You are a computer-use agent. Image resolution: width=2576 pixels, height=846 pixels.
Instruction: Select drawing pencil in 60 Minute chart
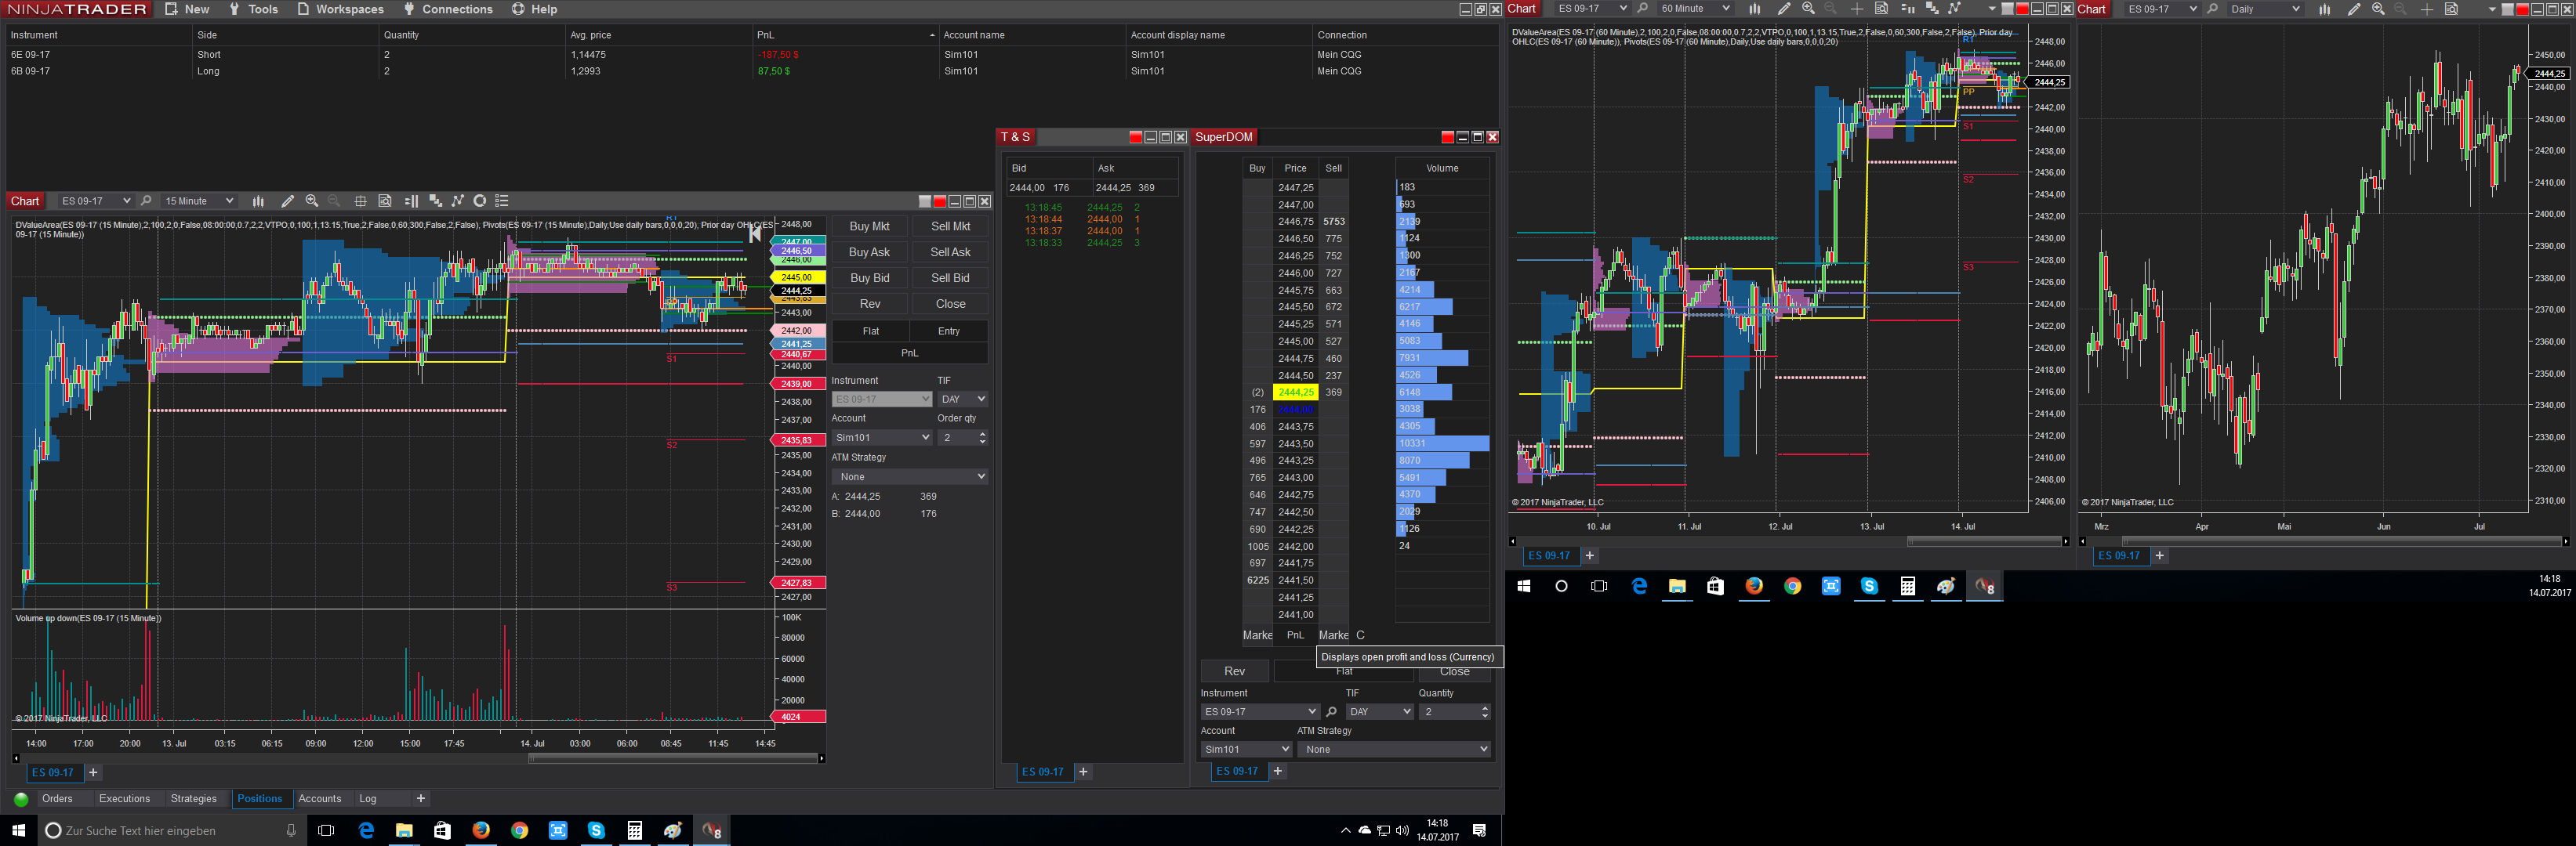coord(1784,9)
